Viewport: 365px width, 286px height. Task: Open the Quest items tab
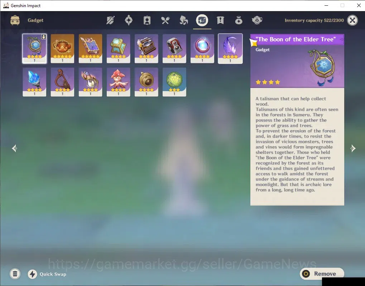(x=220, y=20)
